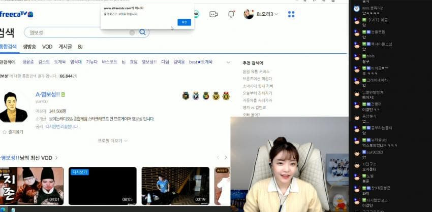Expand 프로필 더보기 profile details
Viewport: 432px width, 212px height.
[113, 141]
